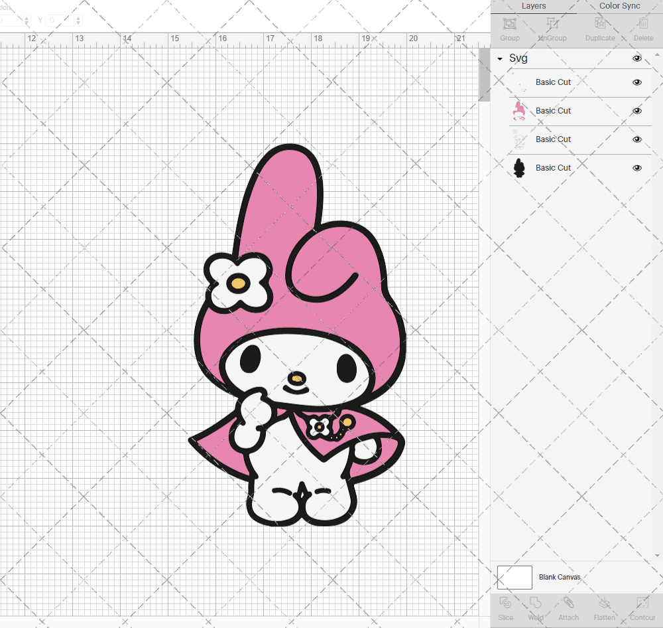
Task: Select the white outline layer thumbnail
Action: point(519,140)
